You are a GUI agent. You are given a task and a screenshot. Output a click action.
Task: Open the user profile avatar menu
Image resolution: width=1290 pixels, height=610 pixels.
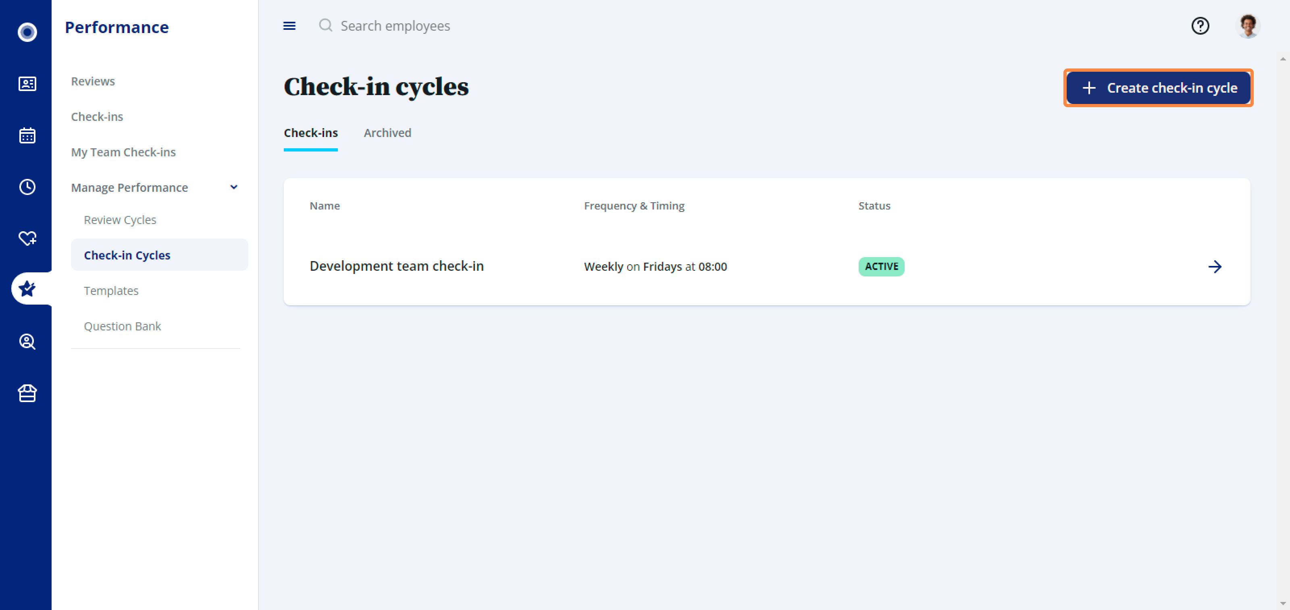click(1247, 25)
